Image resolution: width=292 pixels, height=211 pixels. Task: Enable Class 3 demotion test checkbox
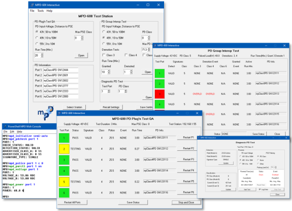pyautogui.click(x=104, y=55)
